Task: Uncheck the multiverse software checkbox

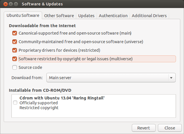Action: pos(15,59)
